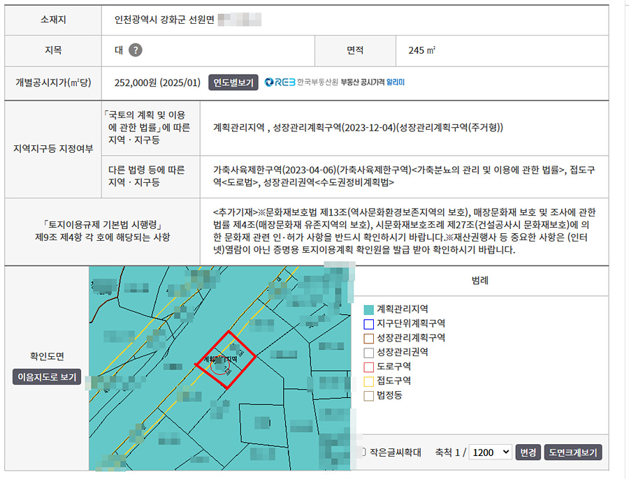Click the help question mark beside 지목

(x=136, y=50)
